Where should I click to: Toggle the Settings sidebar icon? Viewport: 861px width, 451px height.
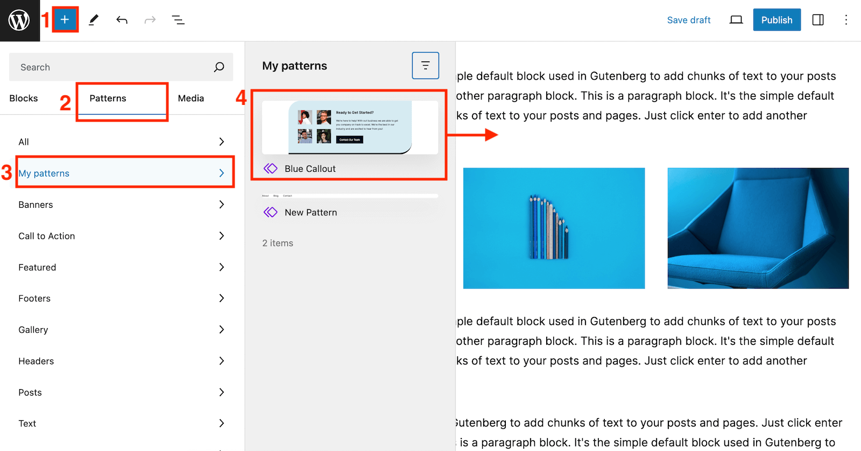(x=818, y=20)
